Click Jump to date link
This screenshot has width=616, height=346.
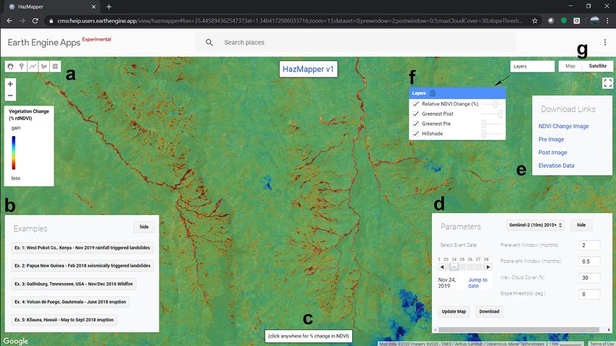pyautogui.click(x=478, y=283)
